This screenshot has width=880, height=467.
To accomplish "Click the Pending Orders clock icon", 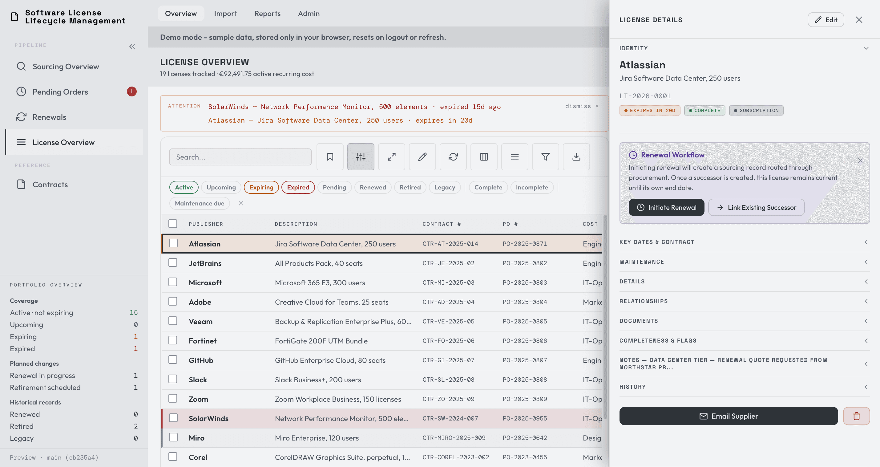I will (21, 91).
